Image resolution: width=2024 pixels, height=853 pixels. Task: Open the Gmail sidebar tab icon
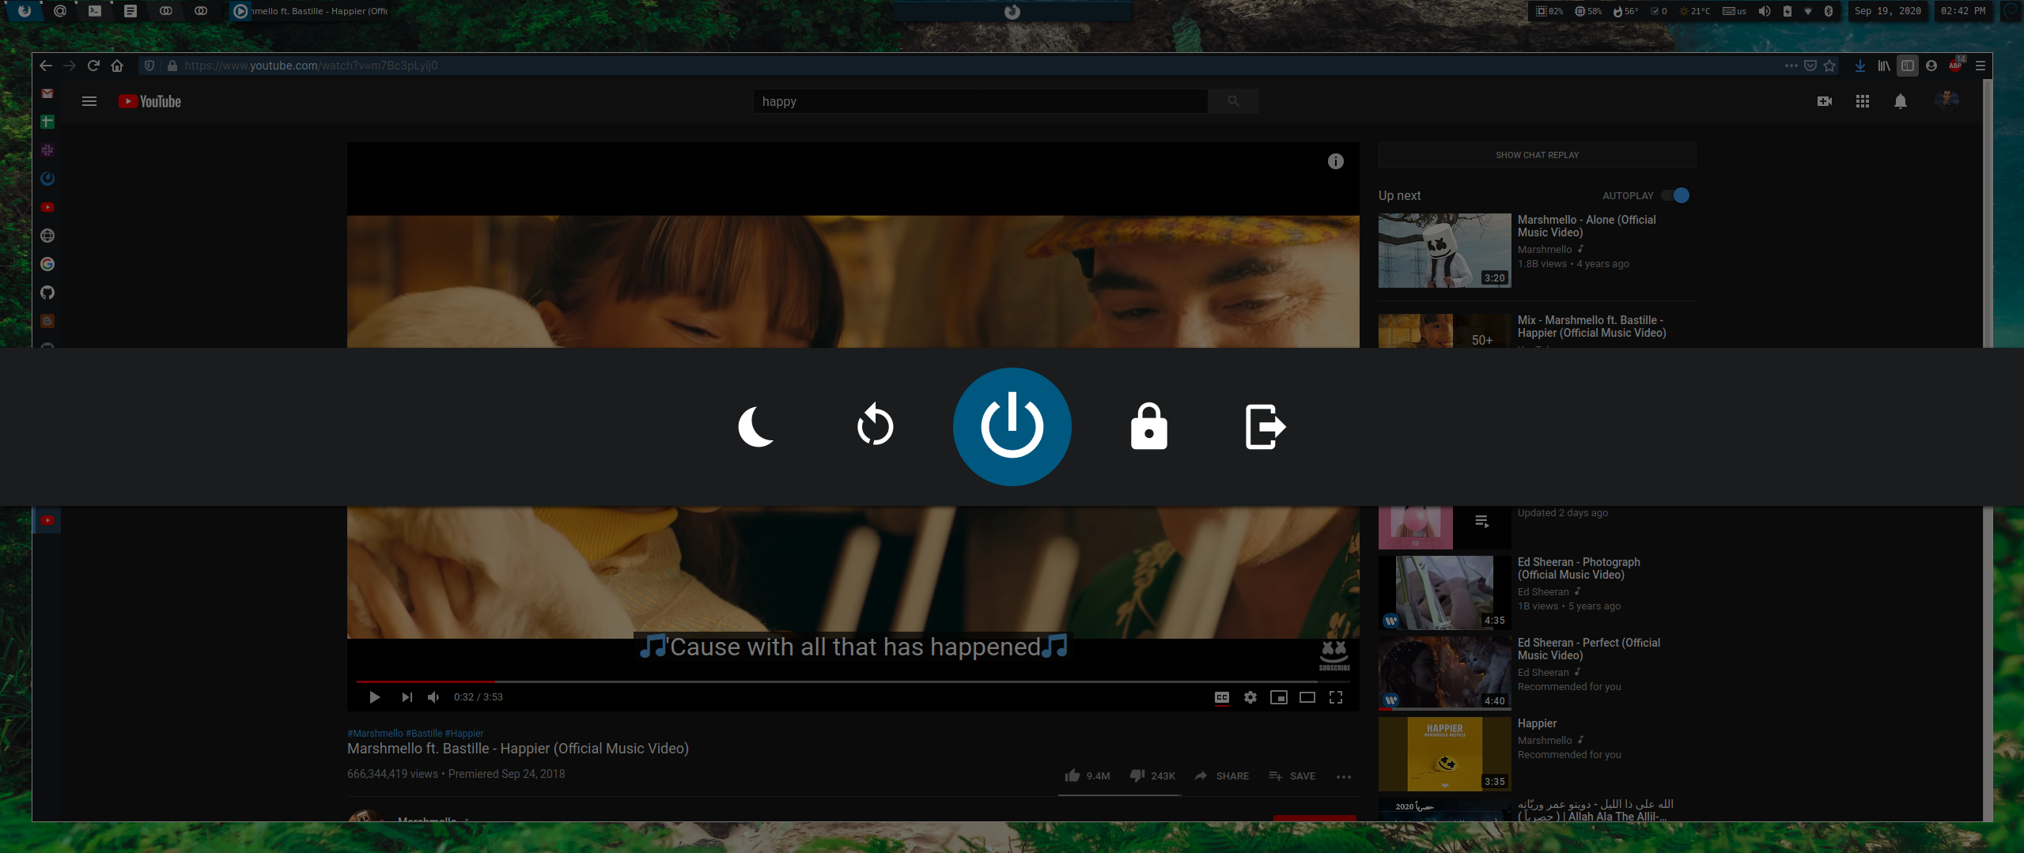[x=47, y=93]
